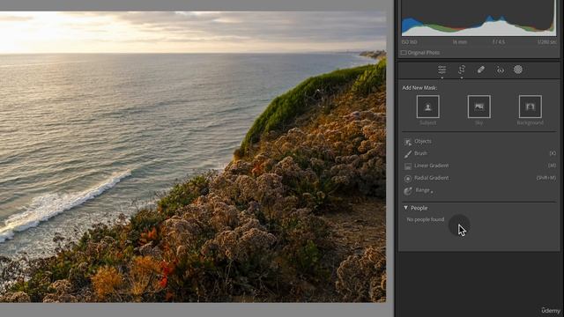Activate the Masking tool icon
Viewport: 564px width, 317px height.
(x=518, y=70)
